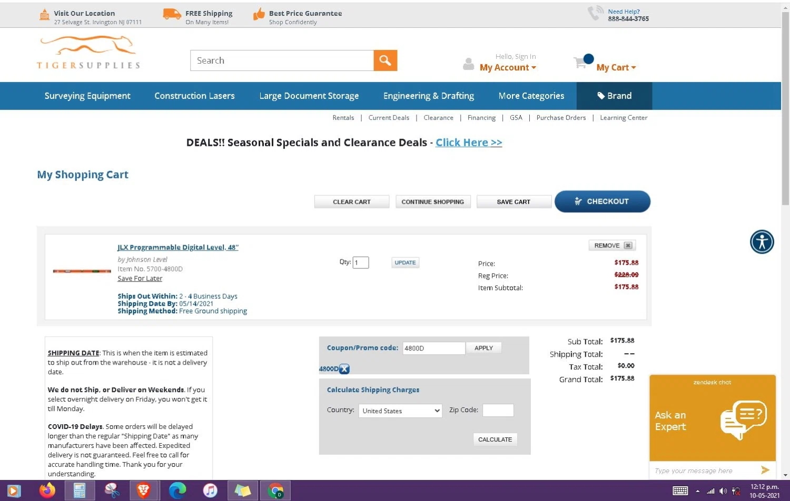The width and height of the screenshot is (790, 501).
Task: Click REMOVE button for JLX level
Action: [x=612, y=245]
